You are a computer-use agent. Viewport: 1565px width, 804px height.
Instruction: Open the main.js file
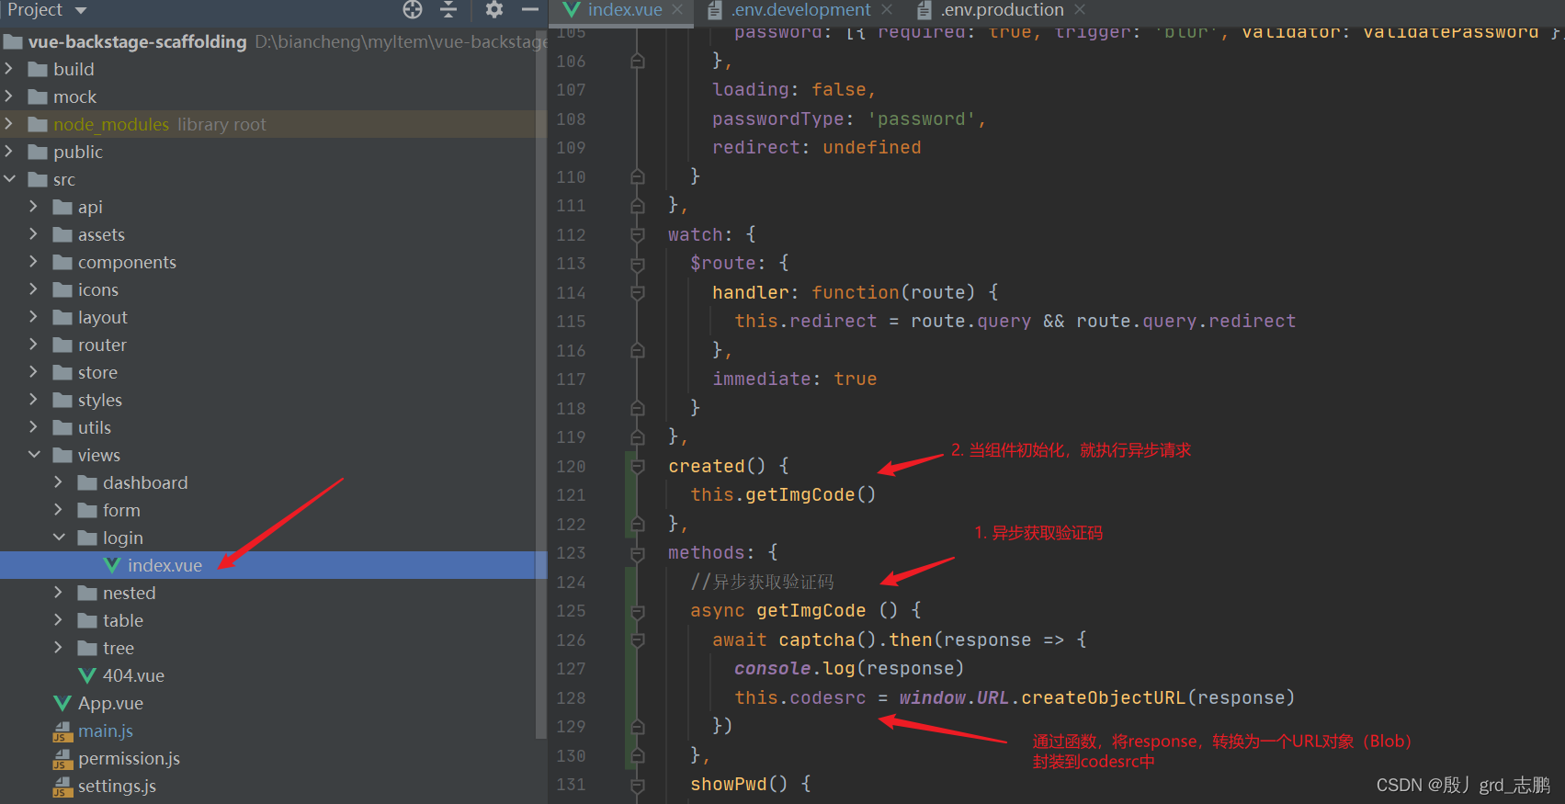(106, 730)
